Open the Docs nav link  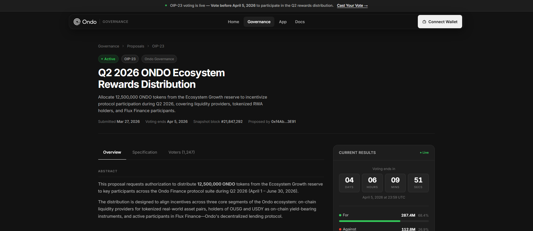click(x=300, y=22)
